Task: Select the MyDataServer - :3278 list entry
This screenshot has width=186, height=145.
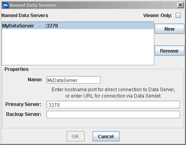Action: [x=78, y=25]
